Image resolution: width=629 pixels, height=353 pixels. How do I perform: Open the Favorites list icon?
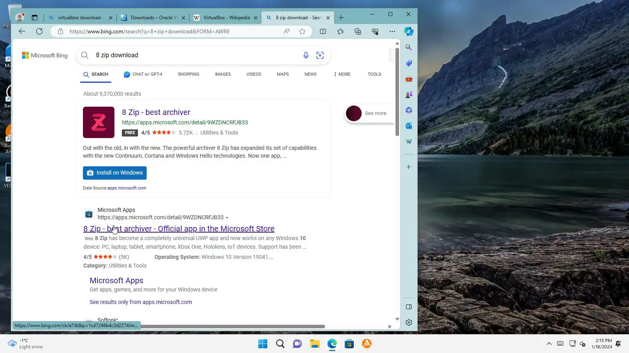[x=340, y=31]
